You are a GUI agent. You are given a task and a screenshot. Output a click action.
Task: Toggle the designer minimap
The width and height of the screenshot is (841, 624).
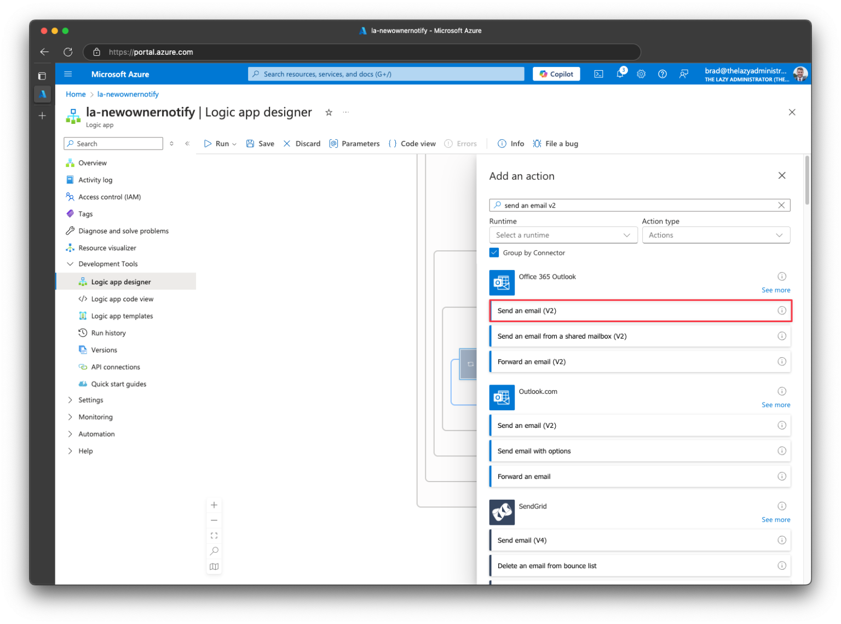[x=214, y=566]
